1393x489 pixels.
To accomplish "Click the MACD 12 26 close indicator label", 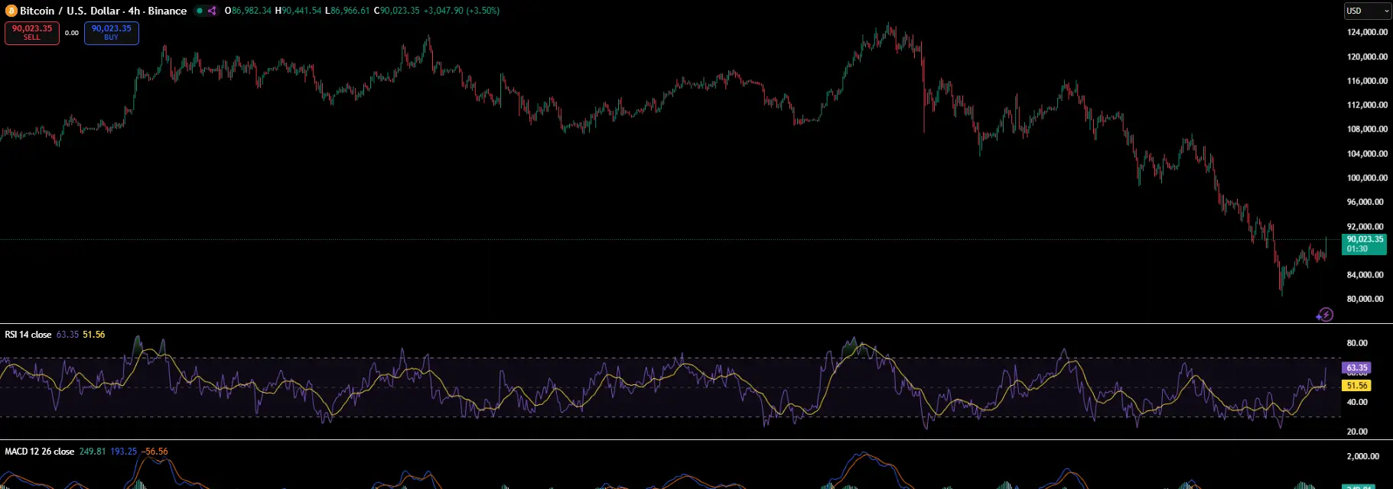I will (40, 452).
